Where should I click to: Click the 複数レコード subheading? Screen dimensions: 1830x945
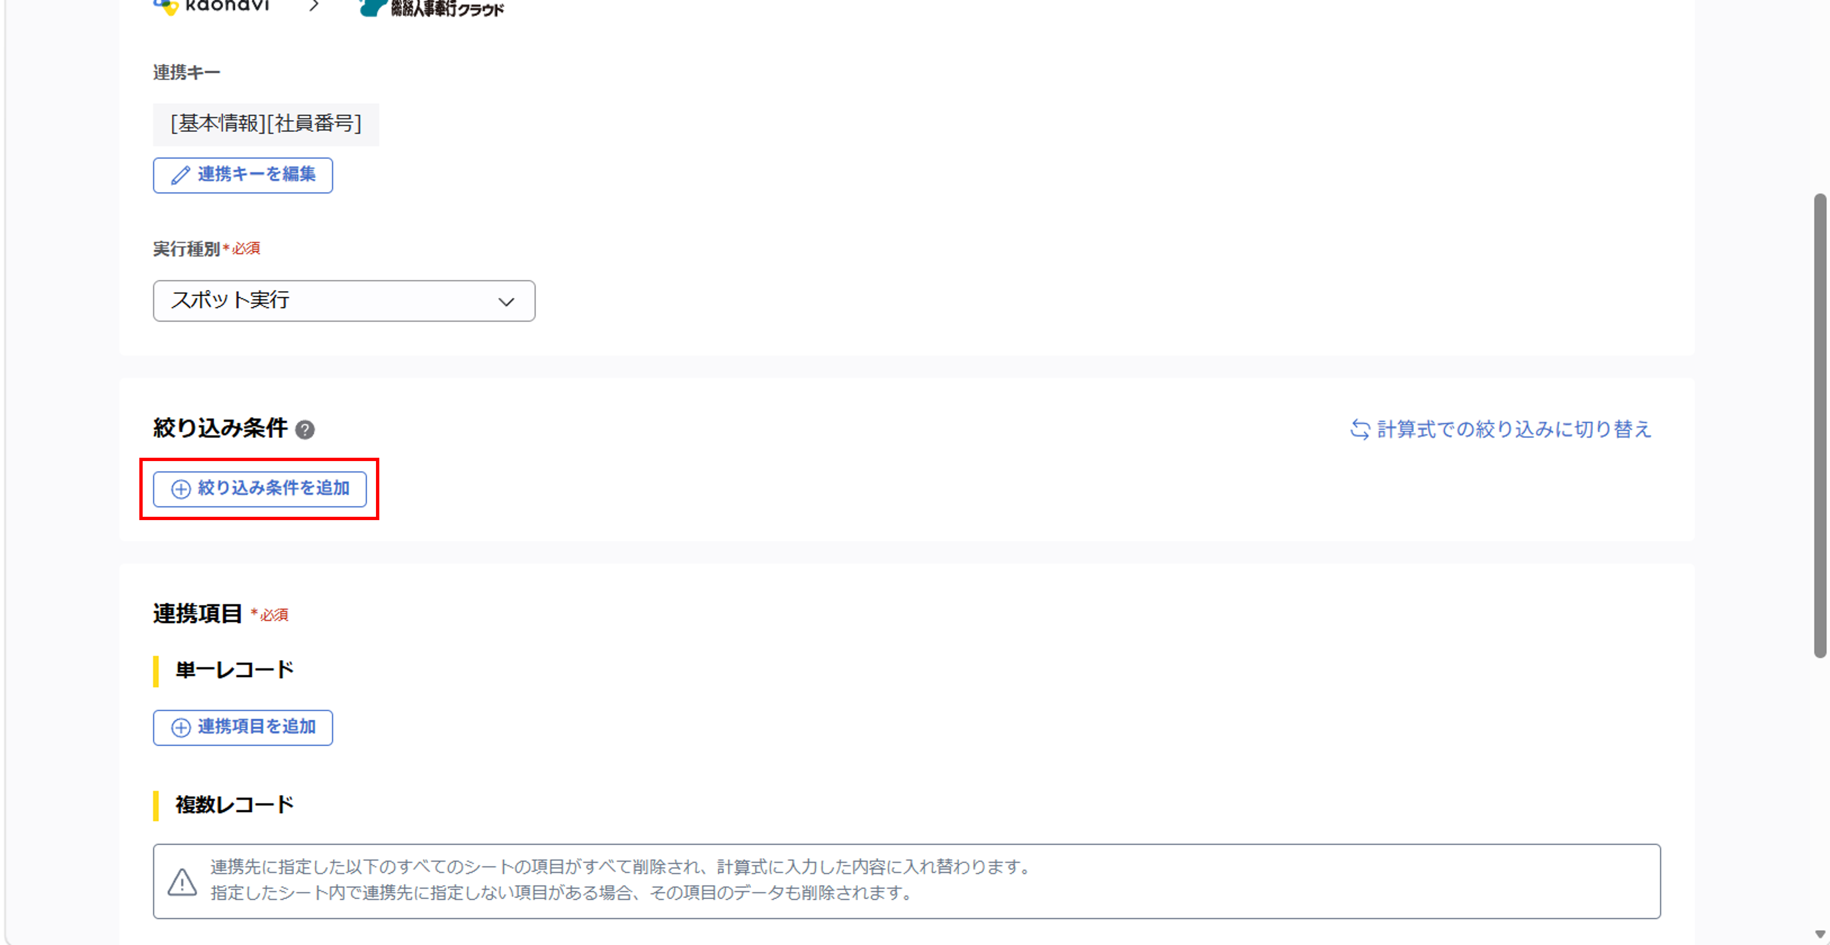[x=235, y=805]
